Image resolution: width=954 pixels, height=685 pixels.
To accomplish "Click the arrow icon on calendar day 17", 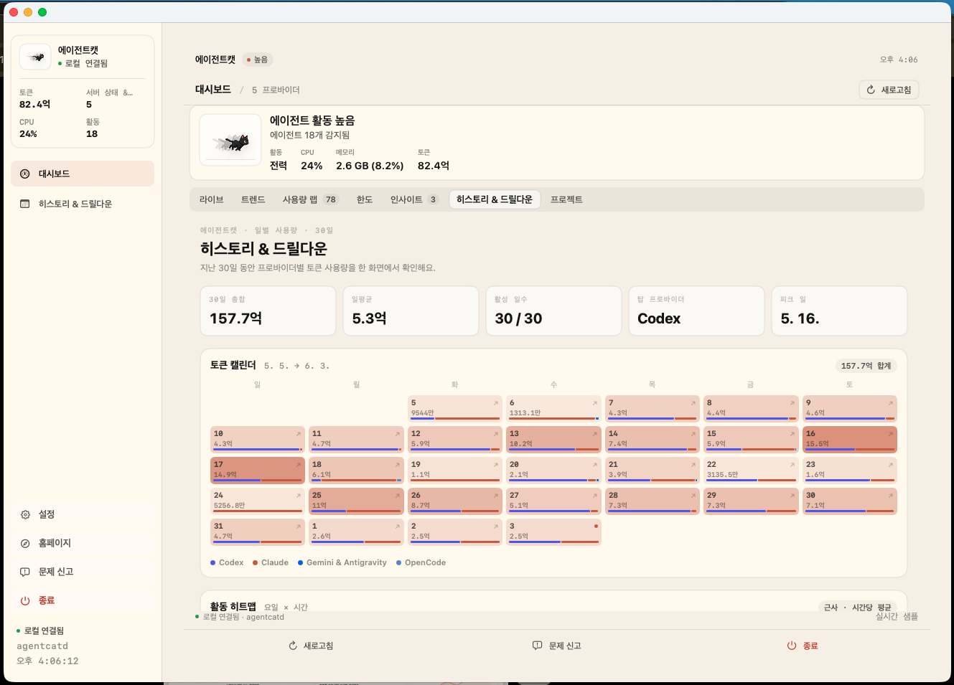I will tap(299, 465).
